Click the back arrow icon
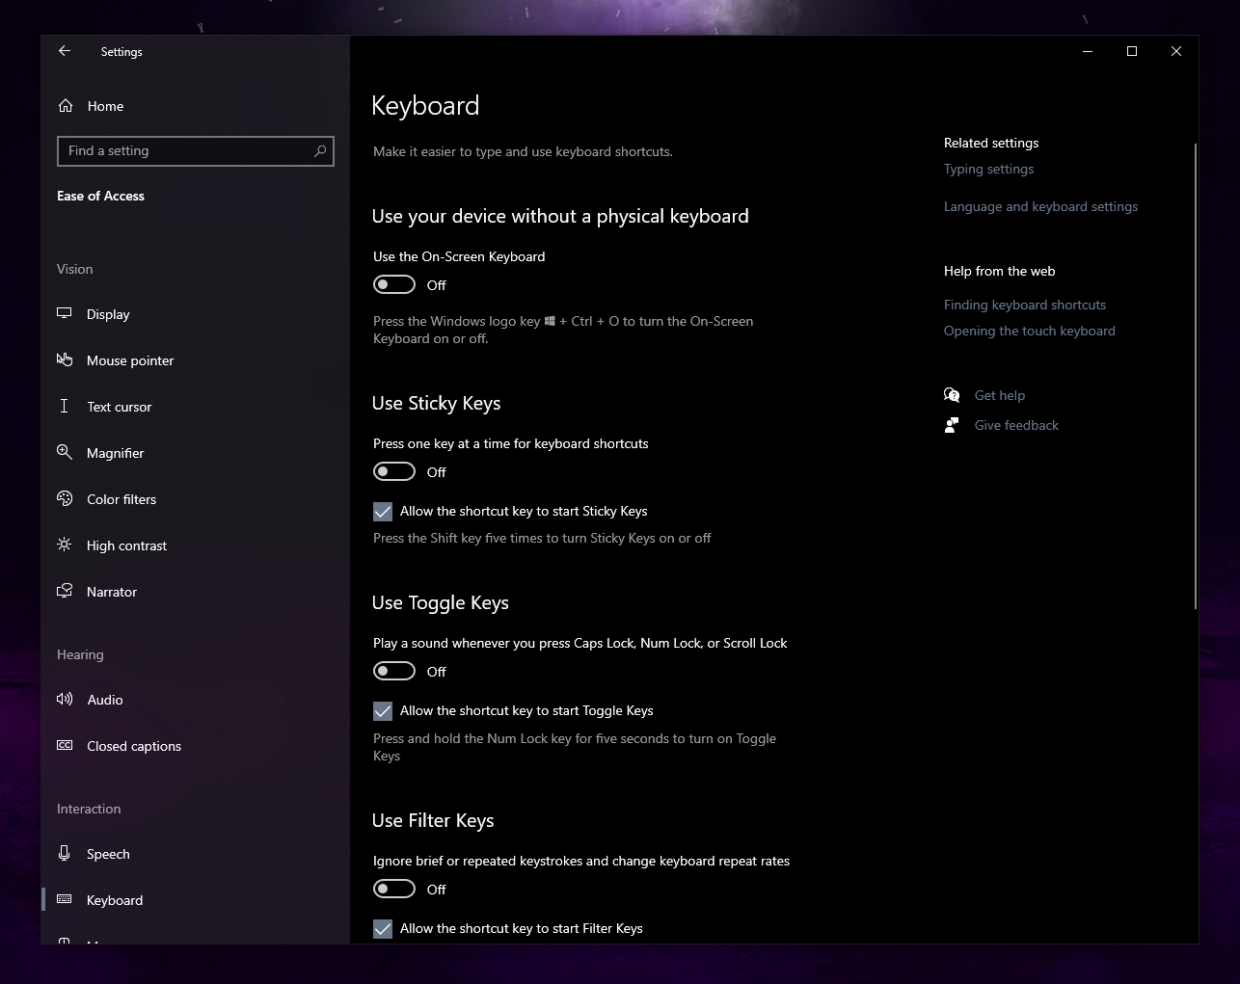 point(65,51)
